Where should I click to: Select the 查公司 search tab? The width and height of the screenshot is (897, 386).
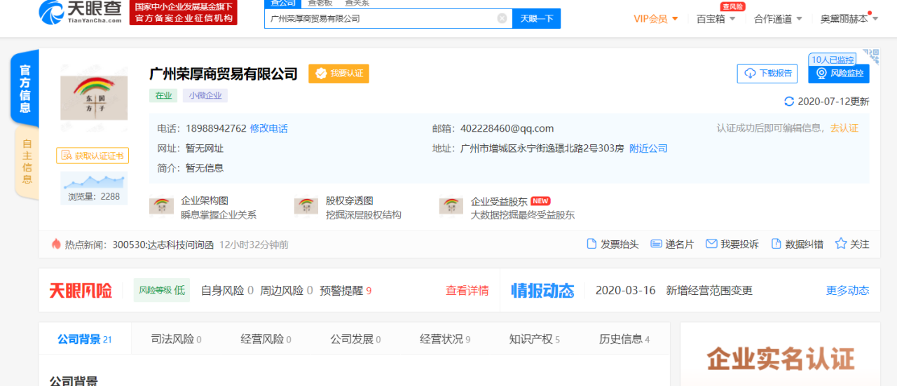tap(283, 4)
